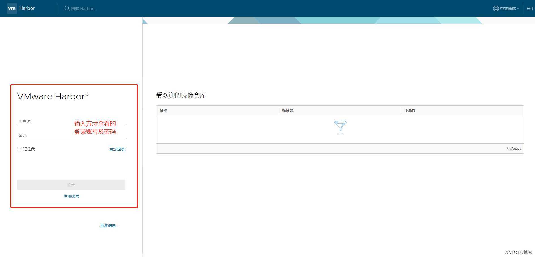Click the VMware Harbor login title
This screenshot has height=257, width=535.
(x=53, y=96)
